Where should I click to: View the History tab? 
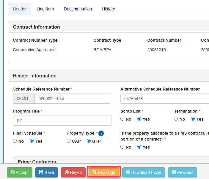pos(108,9)
